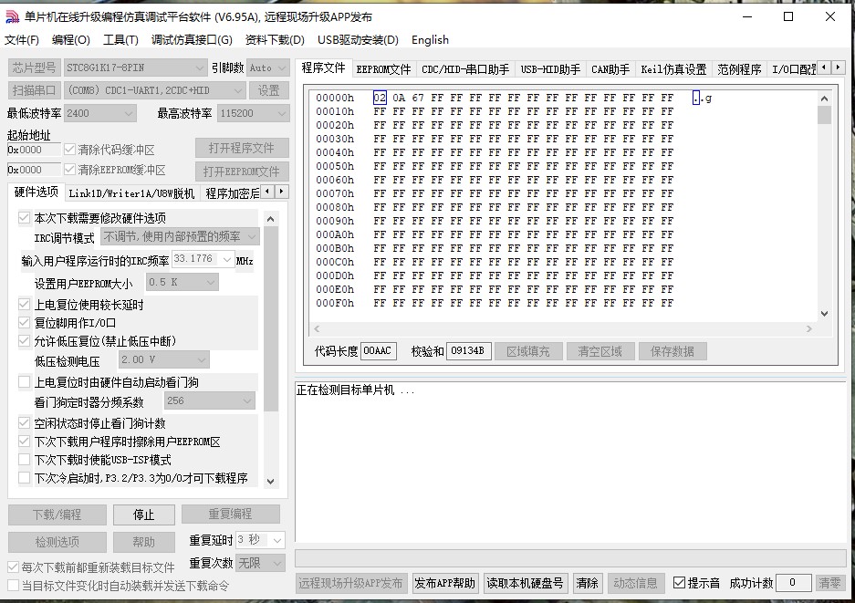Enable 当目标文件变化时自动装载 checkbox
The height and width of the screenshot is (603, 855).
coord(13,586)
